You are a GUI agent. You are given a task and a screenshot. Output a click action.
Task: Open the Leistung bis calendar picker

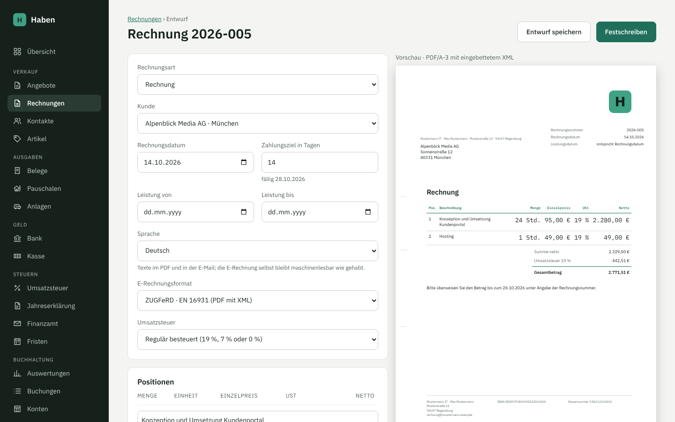(368, 212)
